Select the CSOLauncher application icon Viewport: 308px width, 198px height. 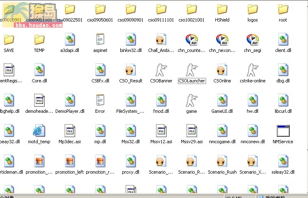pos(191,70)
